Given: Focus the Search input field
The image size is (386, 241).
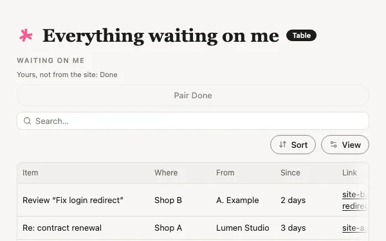Looking at the screenshot, I should point(193,121).
